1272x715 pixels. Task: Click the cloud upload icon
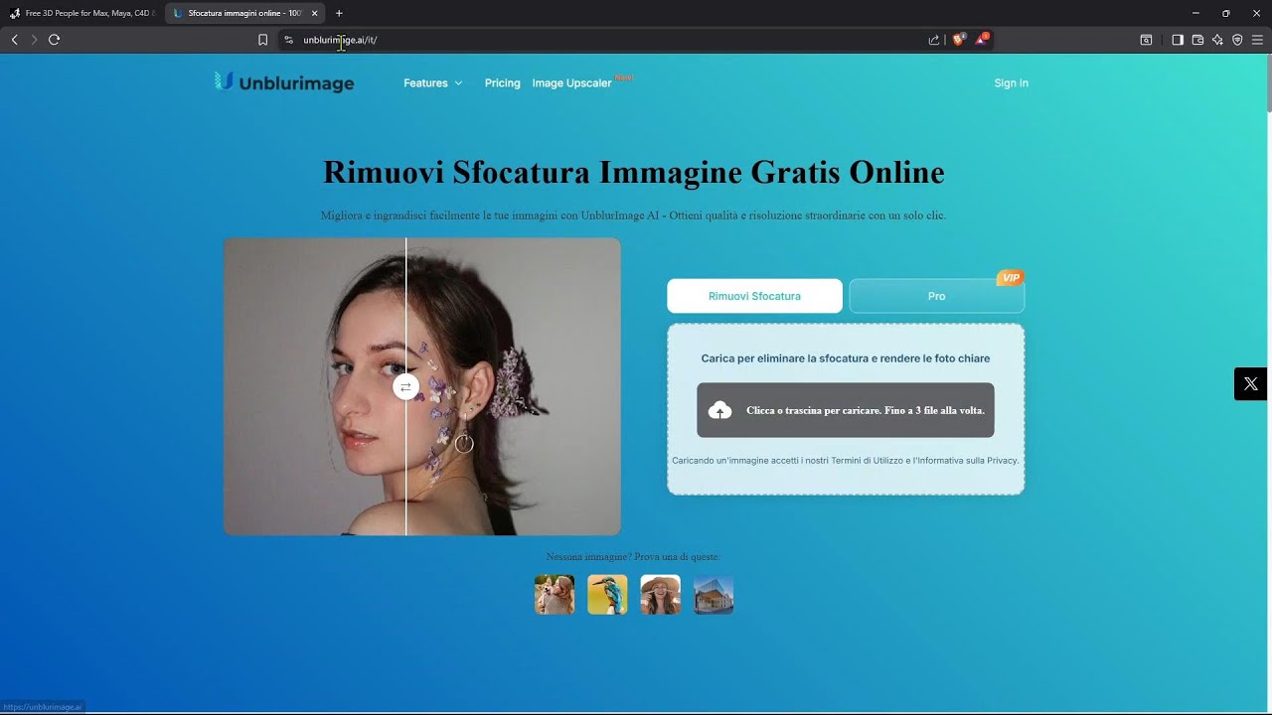coord(720,410)
